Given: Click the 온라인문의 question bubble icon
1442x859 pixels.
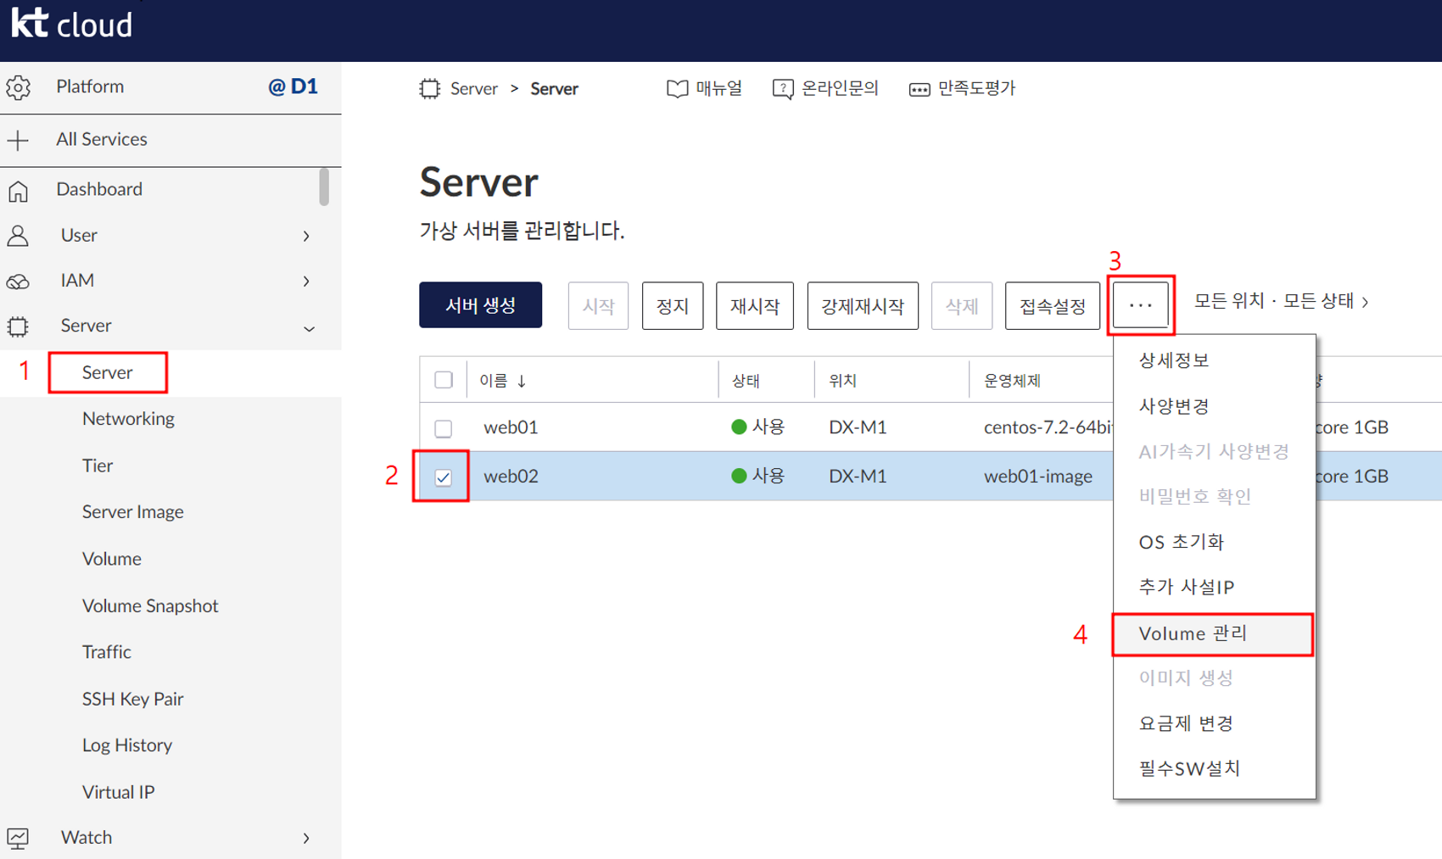Looking at the screenshot, I should [781, 88].
